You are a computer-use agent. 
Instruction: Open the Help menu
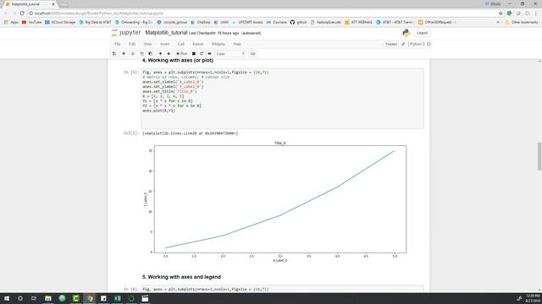[x=237, y=44]
